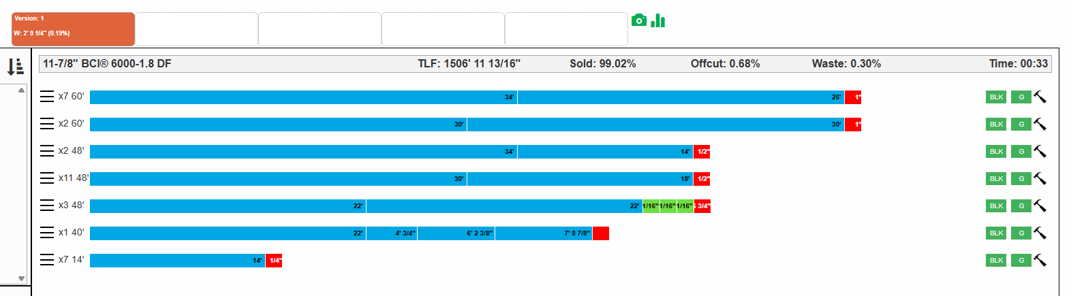Click the left panel scroll down arrow
Viewport: 1073px width, 296px height.
[21, 278]
